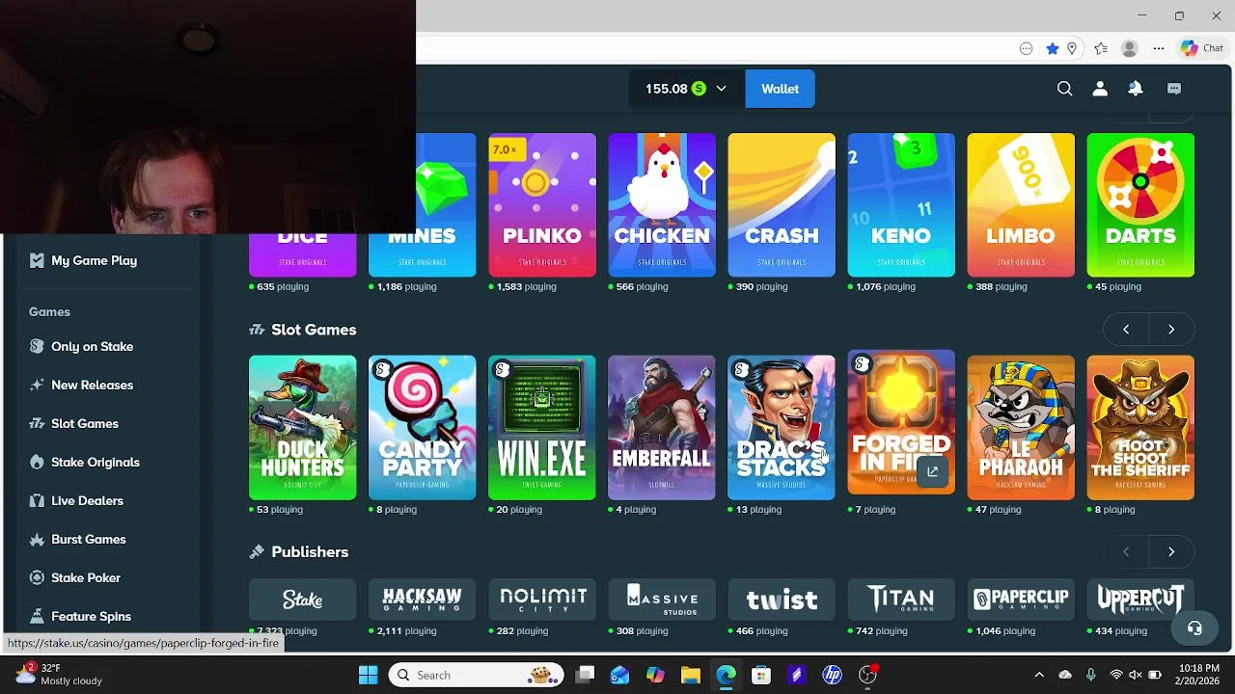The width and height of the screenshot is (1235, 694).
Task: Click the browser favorites star icon
Action: click(x=1053, y=48)
